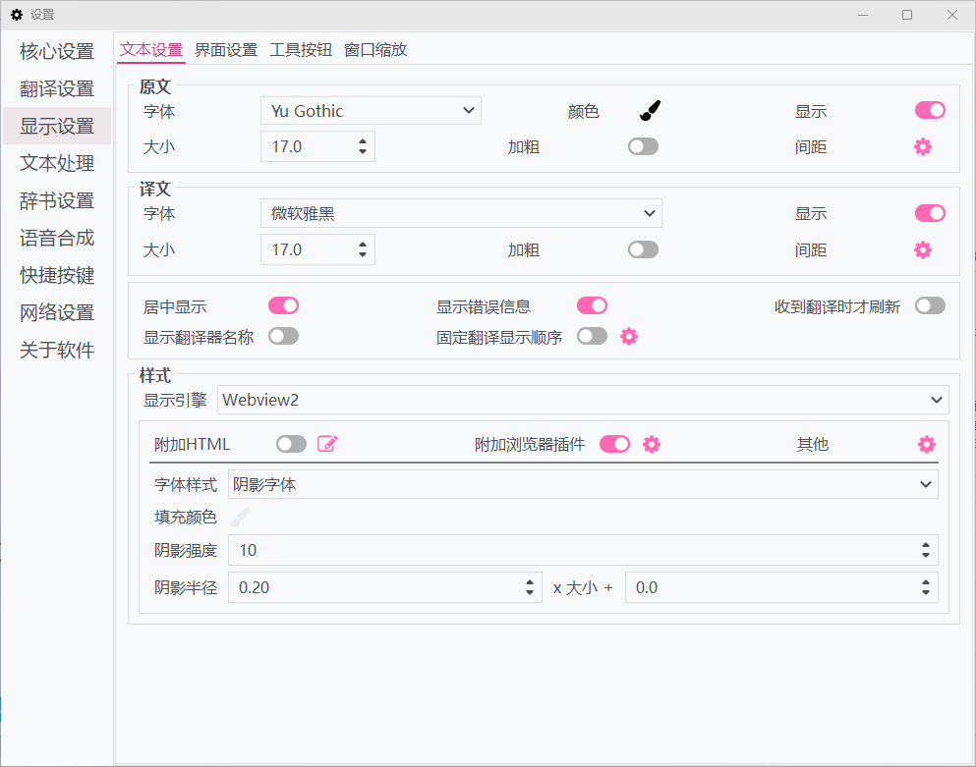
Task: Open the 字体样式 阴影字体 dropdown
Action: coord(586,483)
